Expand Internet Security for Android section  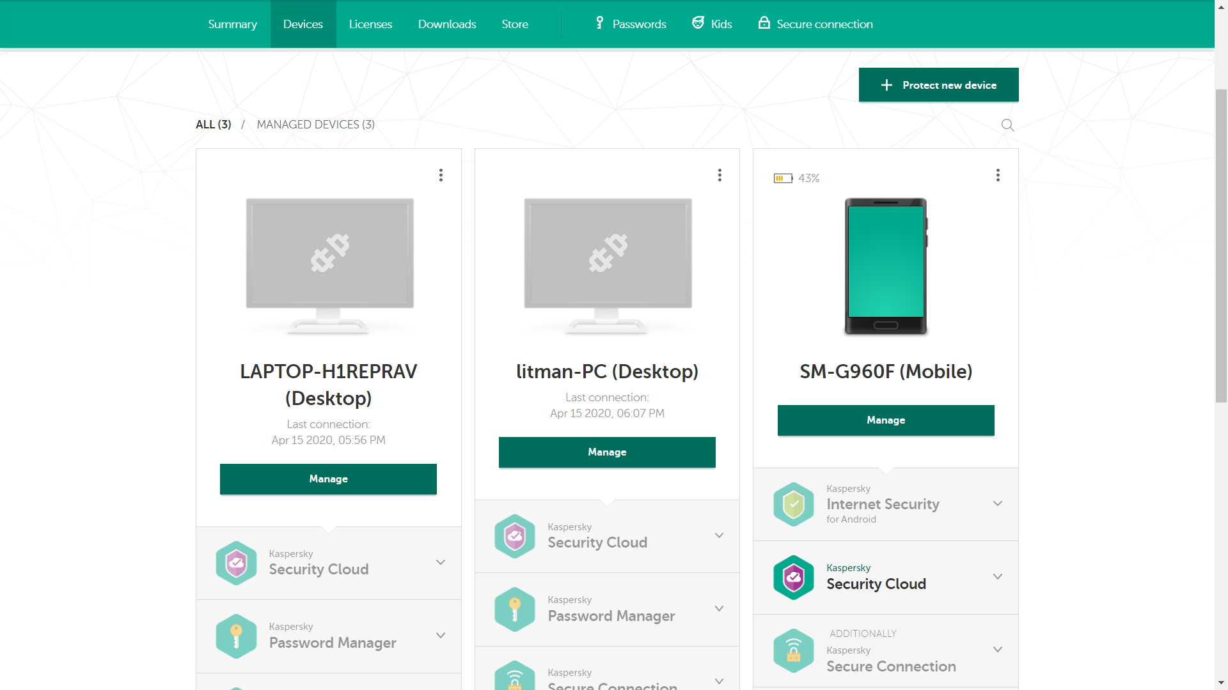click(x=997, y=503)
